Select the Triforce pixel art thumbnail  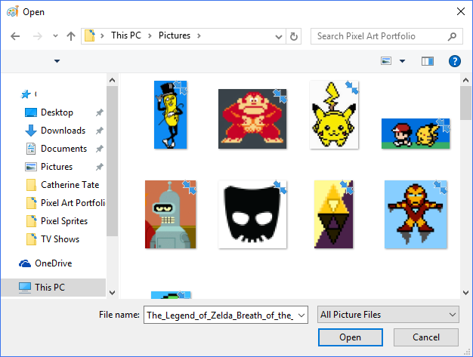click(x=334, y=214)
